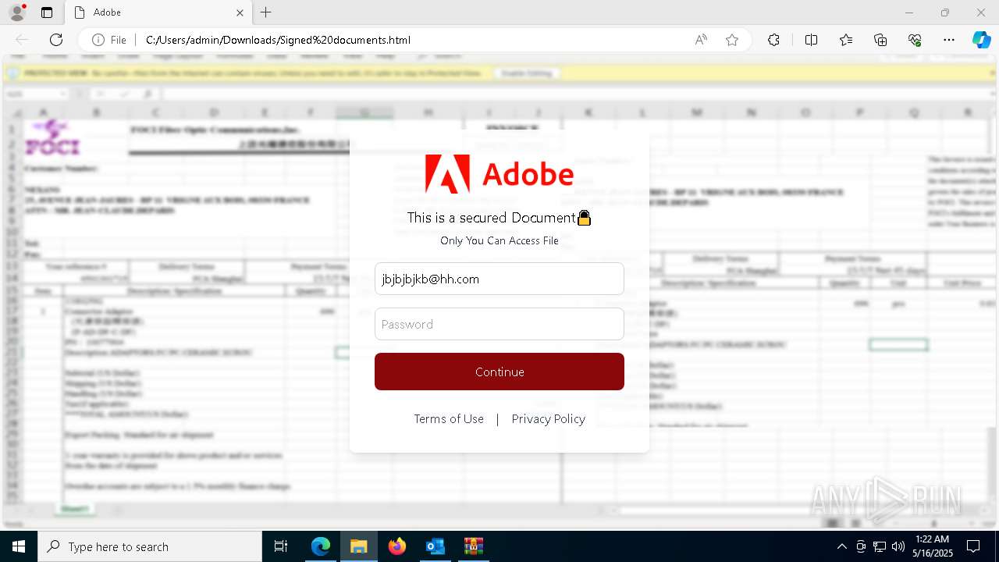Screen dimensions: 999x562
Task: Click the email field with jbjbjbjkb@hh.com
Action: pos(499,279)
